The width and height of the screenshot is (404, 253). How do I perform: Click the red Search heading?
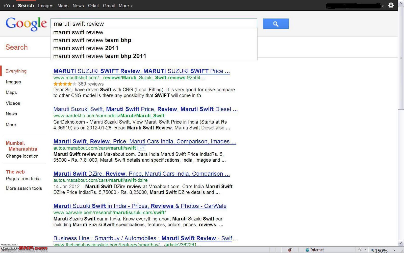coord(16,47)
